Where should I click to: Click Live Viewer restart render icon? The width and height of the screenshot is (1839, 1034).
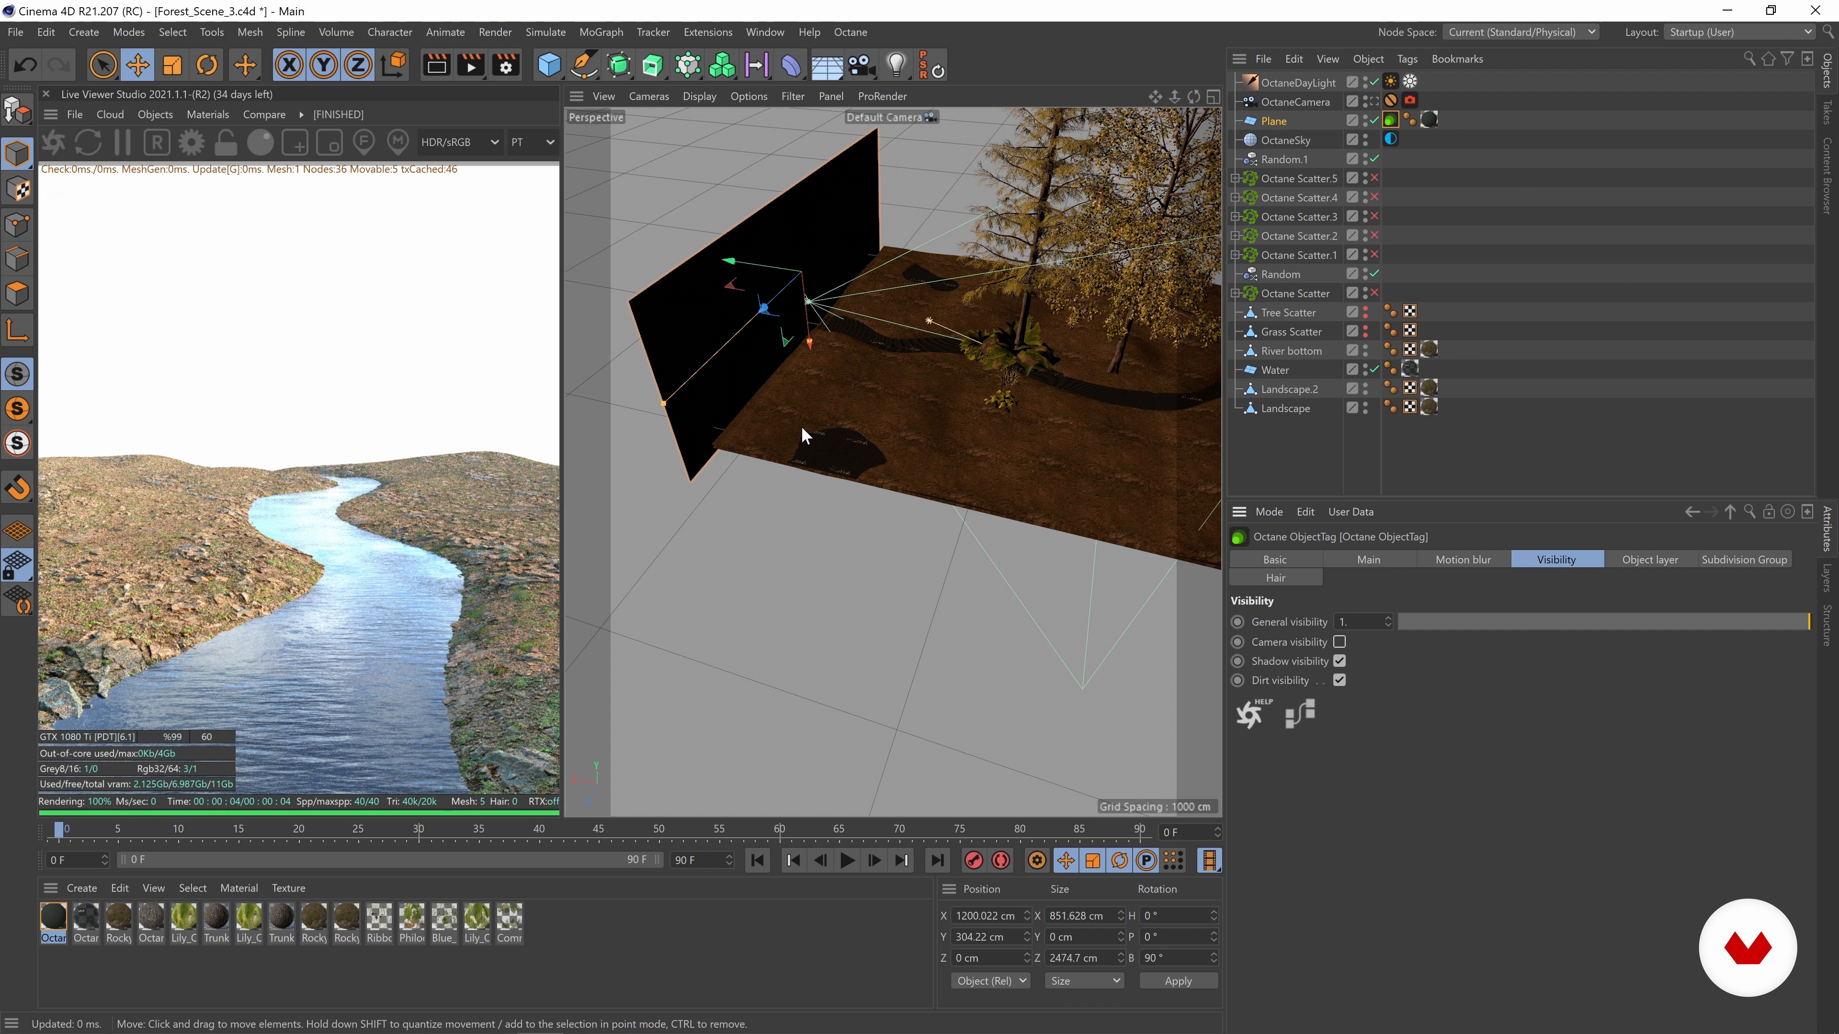point(87,142)
